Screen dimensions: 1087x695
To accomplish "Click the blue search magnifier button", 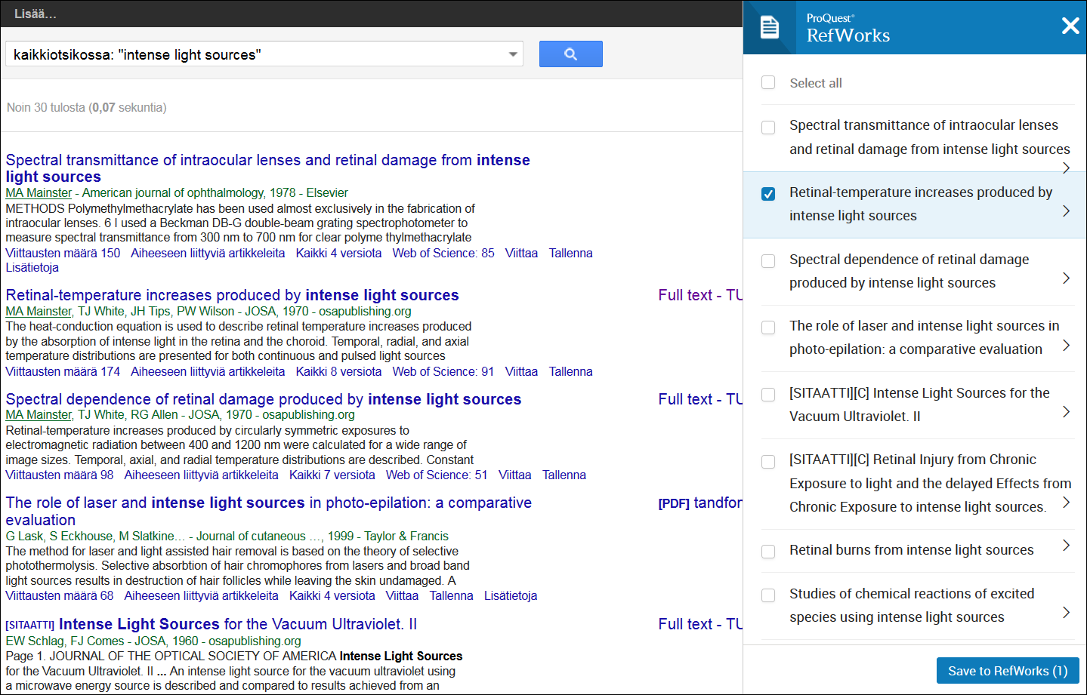I will [x=570, y=54].
